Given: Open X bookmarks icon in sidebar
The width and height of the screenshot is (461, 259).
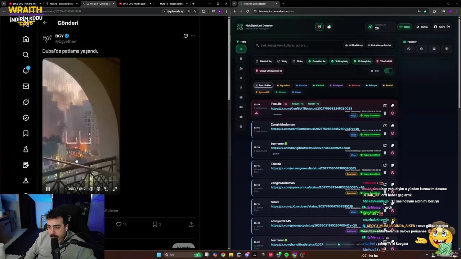Looking at the screenshot, I should pyautogui.click(x=26, y=133).
